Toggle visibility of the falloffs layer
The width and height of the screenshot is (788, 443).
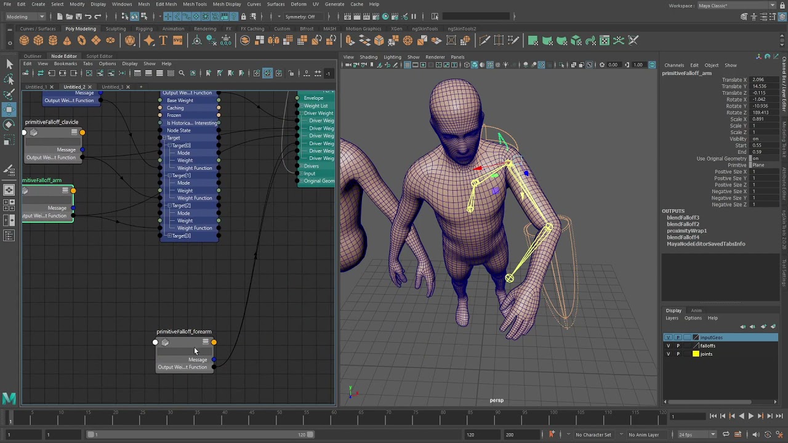668,346
